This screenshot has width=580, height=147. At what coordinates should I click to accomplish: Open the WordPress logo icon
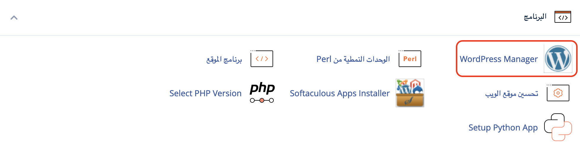point(558,59)
